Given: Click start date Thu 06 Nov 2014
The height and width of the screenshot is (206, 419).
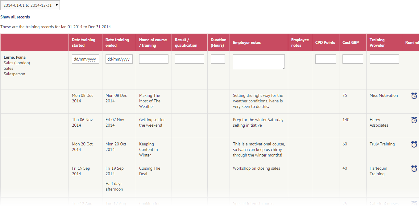Looking at the screenshot, I should [x=82, y=122].
